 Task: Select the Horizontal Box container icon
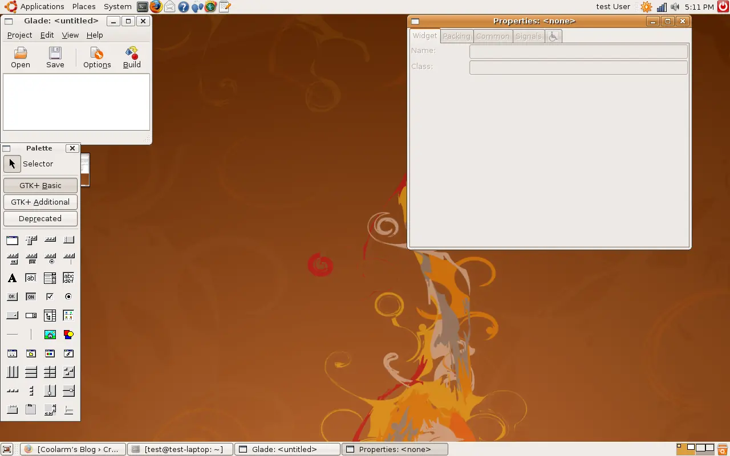pos(12,372)
